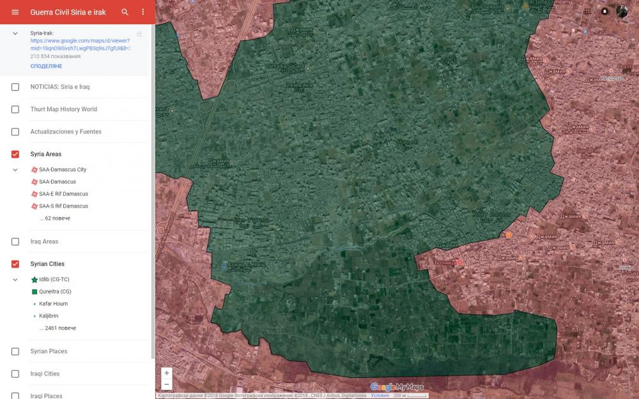Open the hamburger menu in header
The height and width of the screenshot is (399, 639).
pyautogui.click(x=15, y=12)
